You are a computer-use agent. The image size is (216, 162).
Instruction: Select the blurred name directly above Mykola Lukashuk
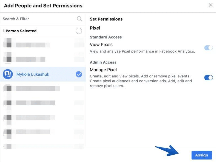pos(30,59)
